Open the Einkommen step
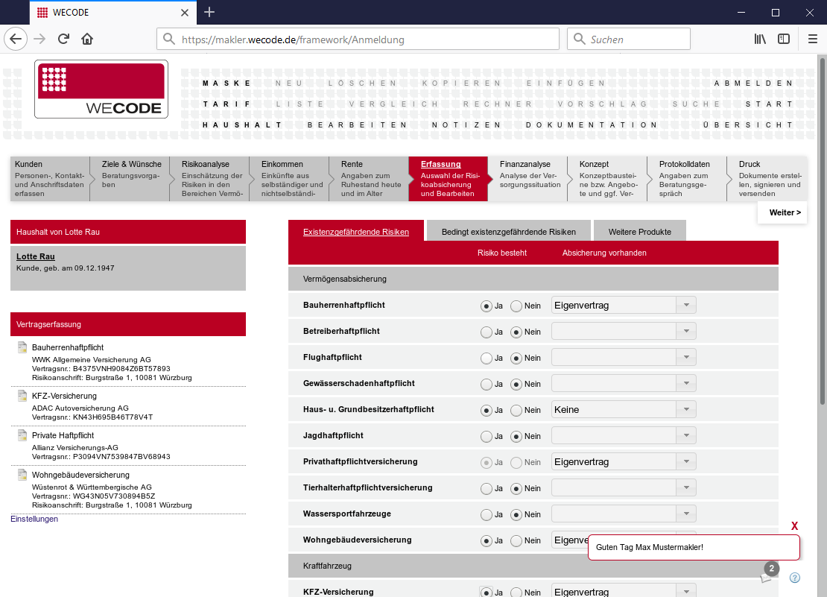Image resolution: width=827 pixels, height=597 pixels. (289, 179)
